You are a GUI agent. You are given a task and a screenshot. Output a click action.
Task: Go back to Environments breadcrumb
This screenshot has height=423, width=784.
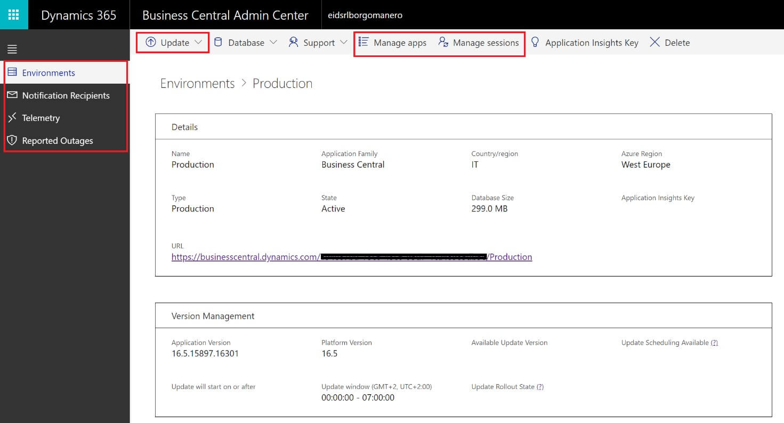[198, 84]
